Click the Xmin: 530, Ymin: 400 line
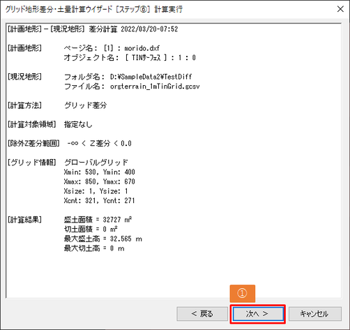This screenshot has width=350, height=330. [100, 172]
